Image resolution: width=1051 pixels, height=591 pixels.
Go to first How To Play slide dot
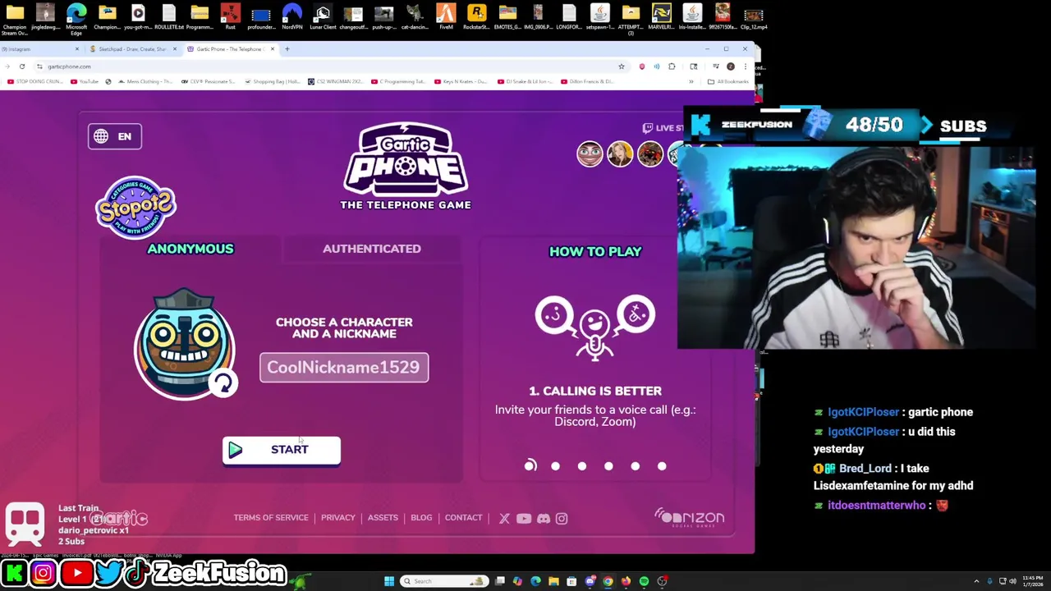coord(530,466)
